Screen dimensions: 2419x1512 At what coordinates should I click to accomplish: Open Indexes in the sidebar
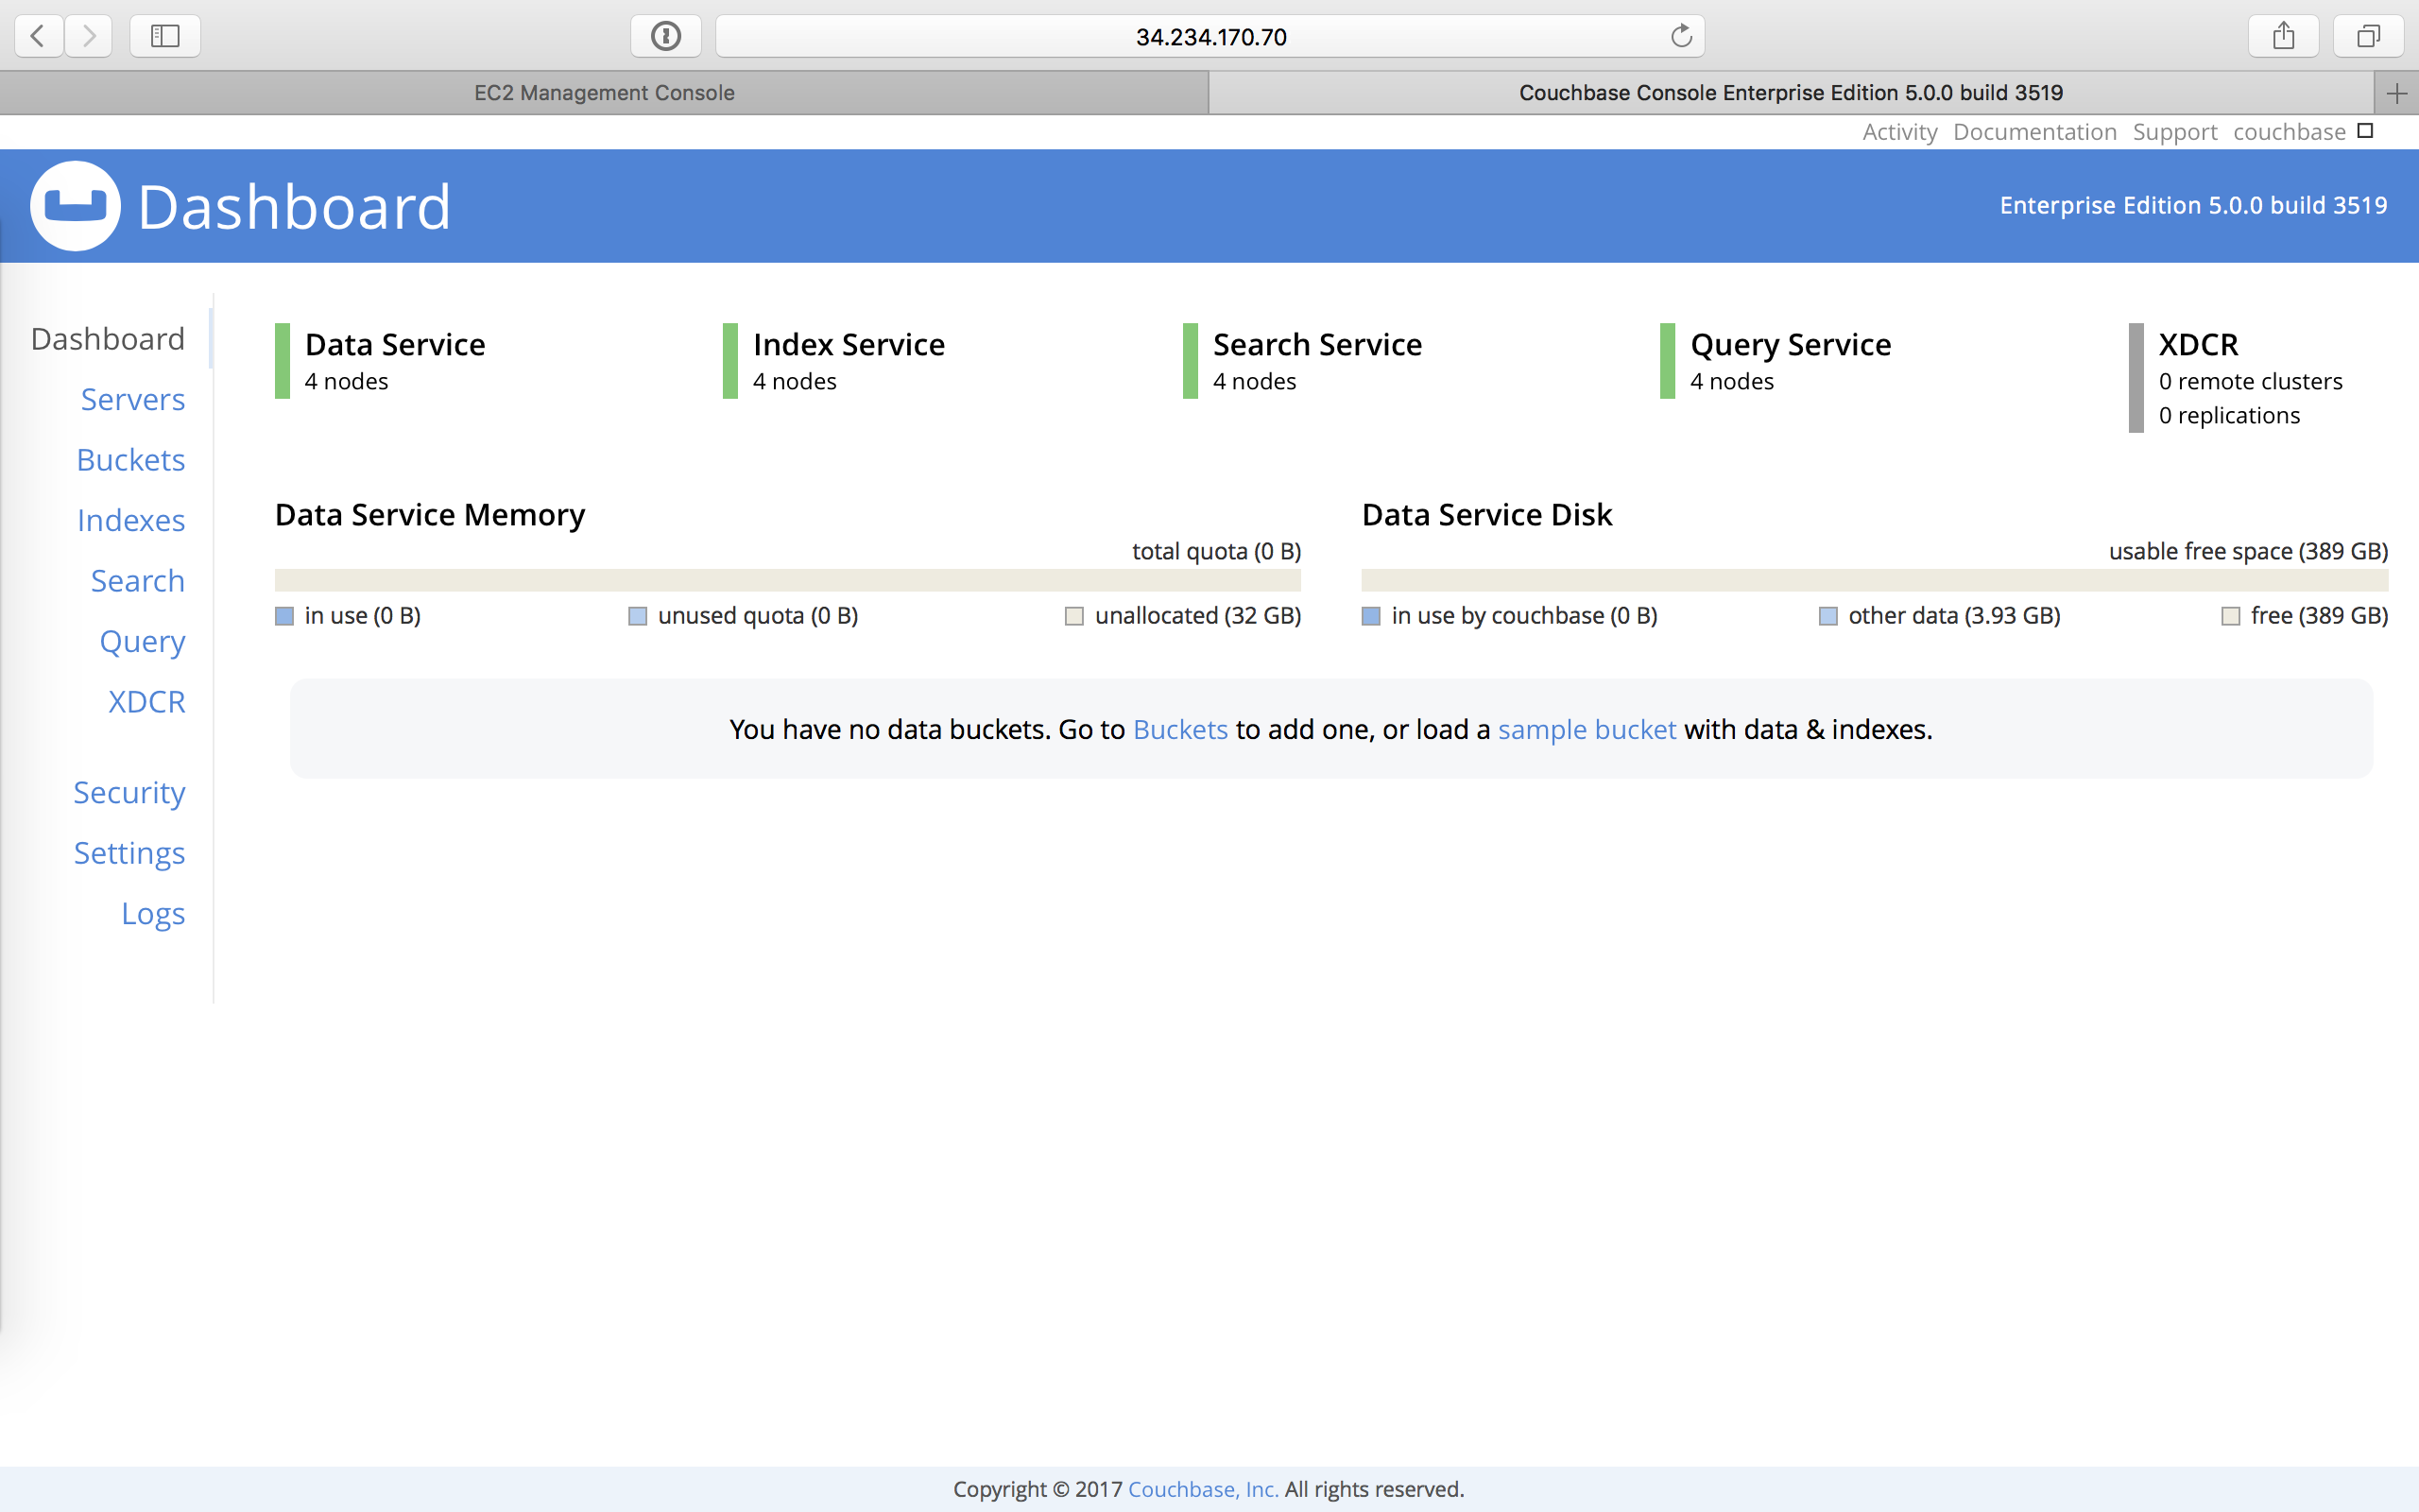(131, 520)
